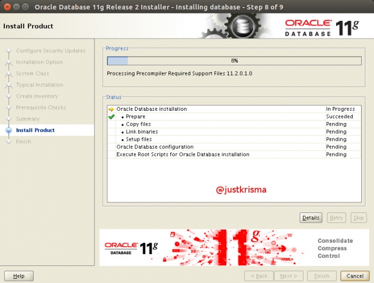This screenshot has height=283, width=374.
Task: Maximize the installer window
Action: tap(25, 6)
